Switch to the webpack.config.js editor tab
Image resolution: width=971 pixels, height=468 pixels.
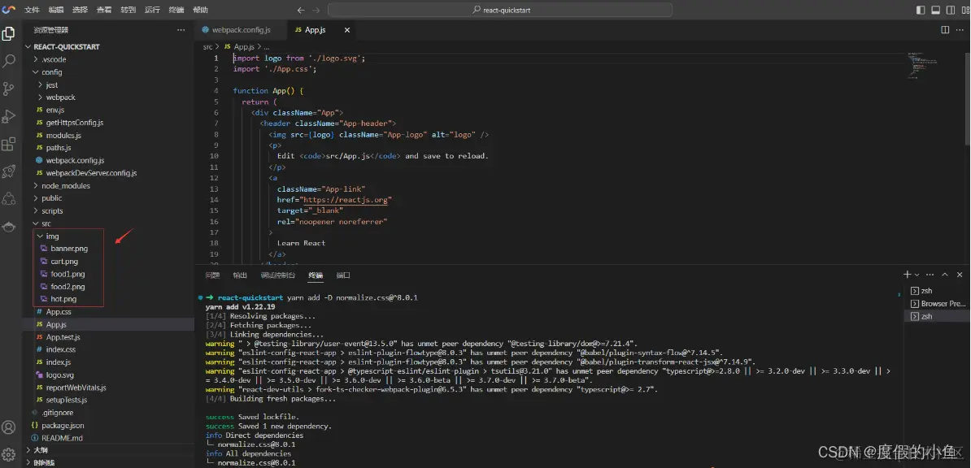click(241, 30)
